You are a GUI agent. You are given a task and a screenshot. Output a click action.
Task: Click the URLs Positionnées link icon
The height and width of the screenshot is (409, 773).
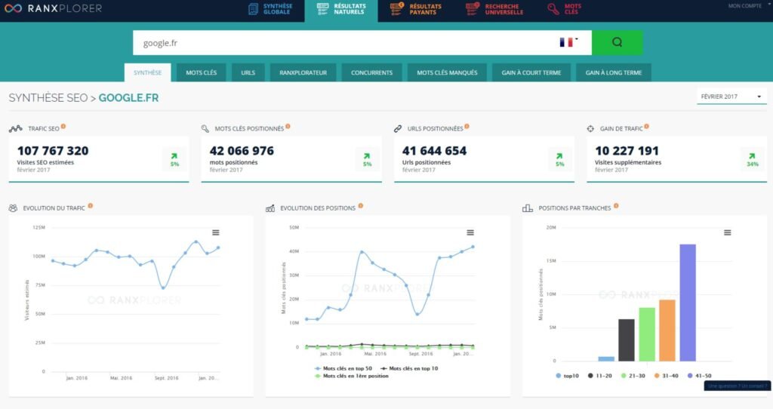coord(398,128)
